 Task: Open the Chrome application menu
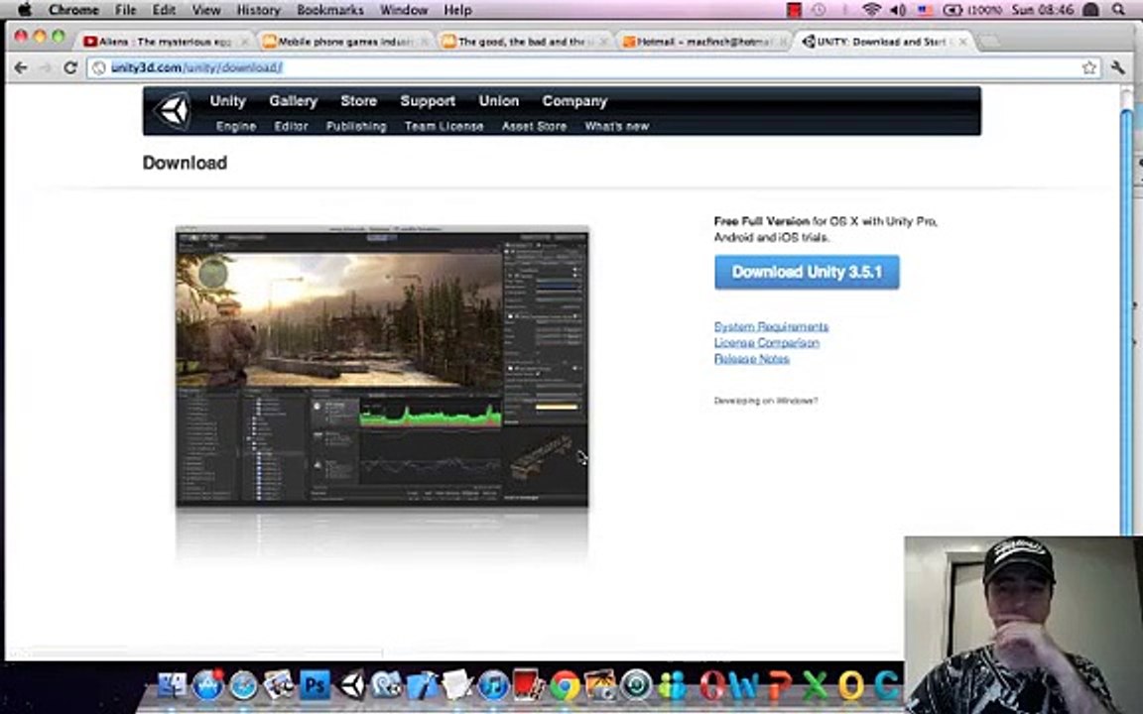coord(73,10)
